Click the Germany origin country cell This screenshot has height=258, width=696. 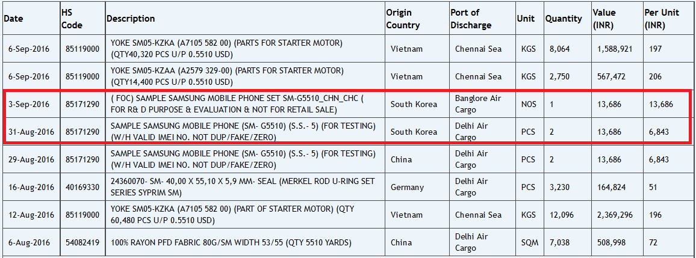407,187
